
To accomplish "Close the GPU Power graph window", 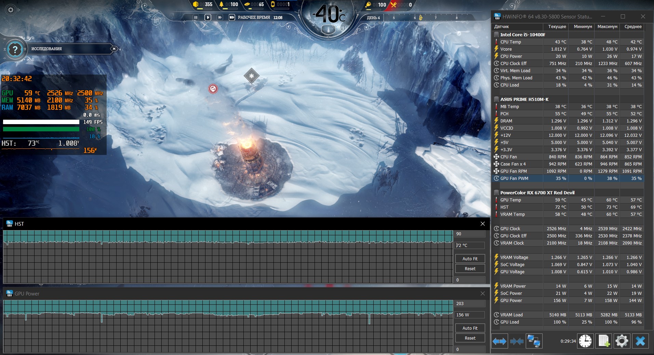I will coord(482,293).
